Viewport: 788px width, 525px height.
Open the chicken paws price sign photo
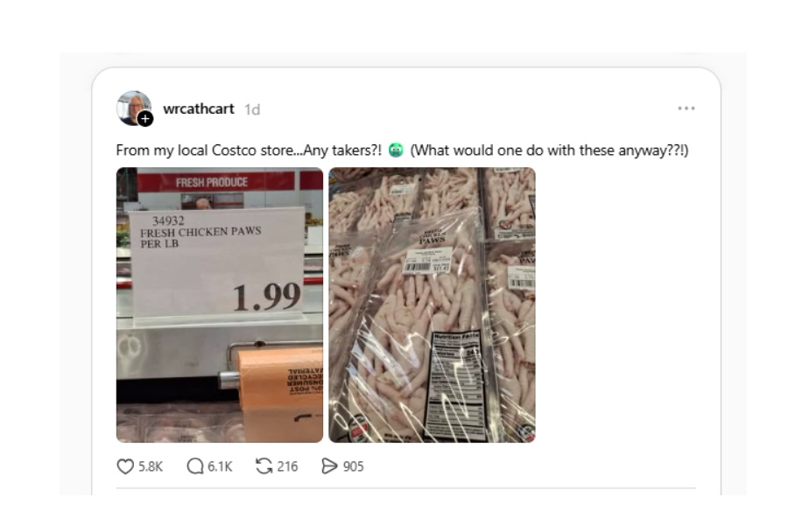(220, 305)
